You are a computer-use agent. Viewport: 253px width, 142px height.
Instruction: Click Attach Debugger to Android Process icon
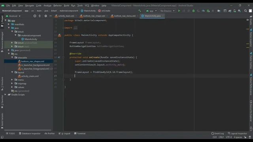coord(208,11)
